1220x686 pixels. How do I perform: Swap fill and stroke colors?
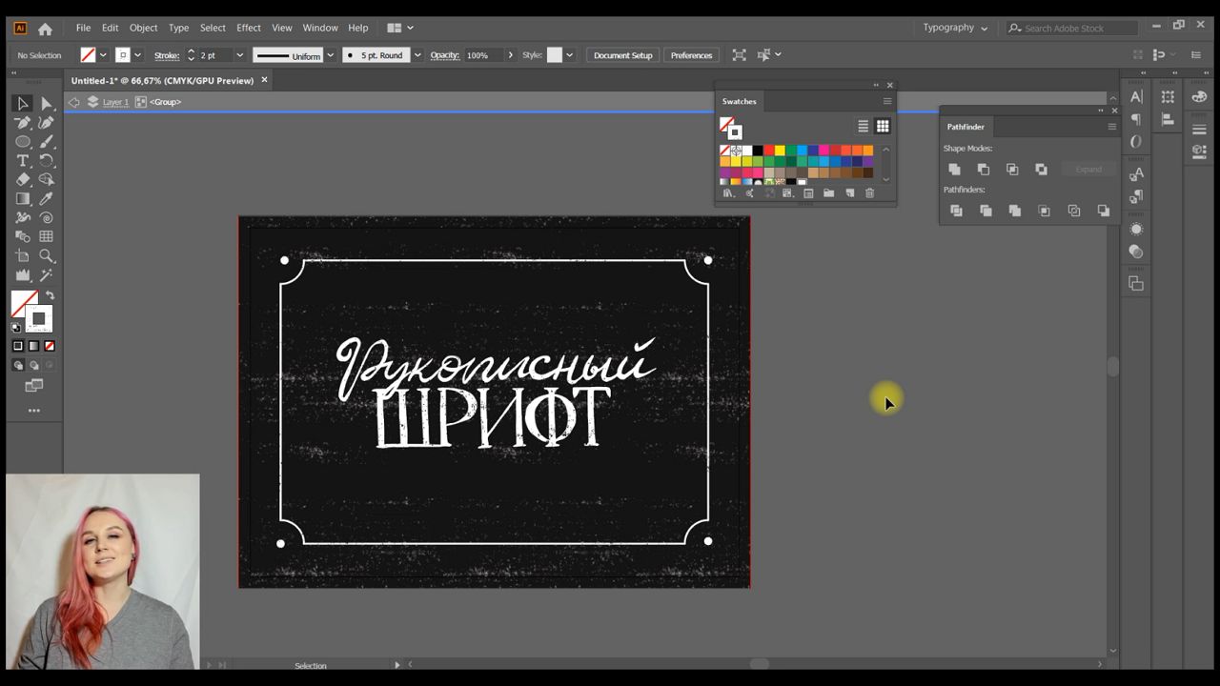tap(50, 296)
